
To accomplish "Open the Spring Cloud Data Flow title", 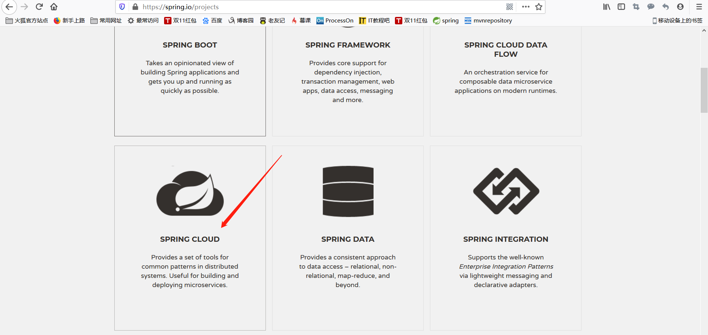I will click(506, 49).
